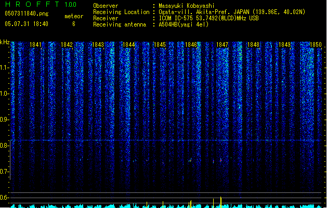This screenshot has height=208, width=327.
Task: Click the 0.6 frequency axis label
Action: tap(4, 198)
